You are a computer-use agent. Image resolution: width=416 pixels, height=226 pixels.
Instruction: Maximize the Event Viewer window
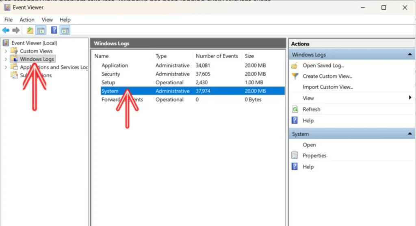[x=383, y=8]
